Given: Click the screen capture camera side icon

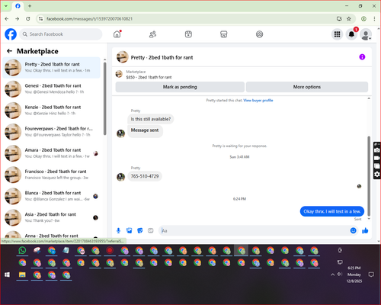Looking at the screenshot, I should 377,150.
